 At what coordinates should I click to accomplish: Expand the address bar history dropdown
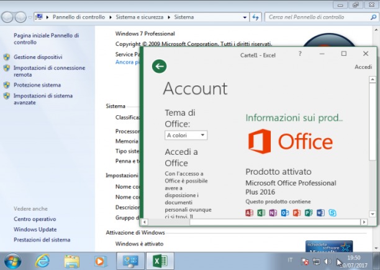[245, 17]
